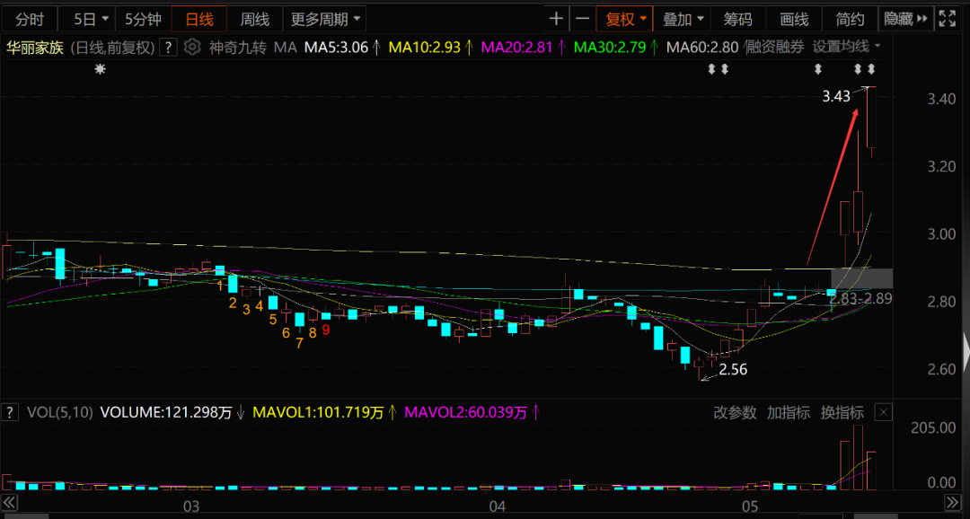Click 筹码 chip distribution button
The width and height of the screenshot is (970, 519).
(738, 19)
